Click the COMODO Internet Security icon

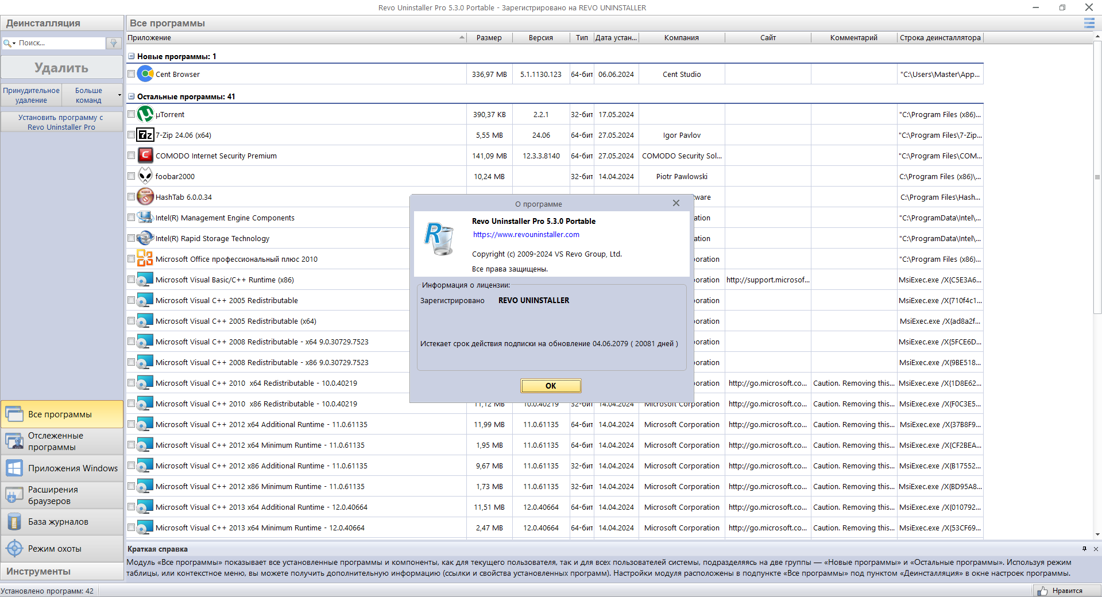(146, 156)
